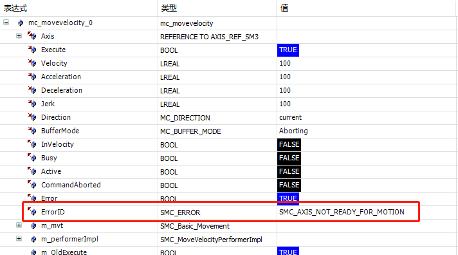The image size is (458, 255).
Task: Click the 类型 column header
Action: [x=169, y=8]
